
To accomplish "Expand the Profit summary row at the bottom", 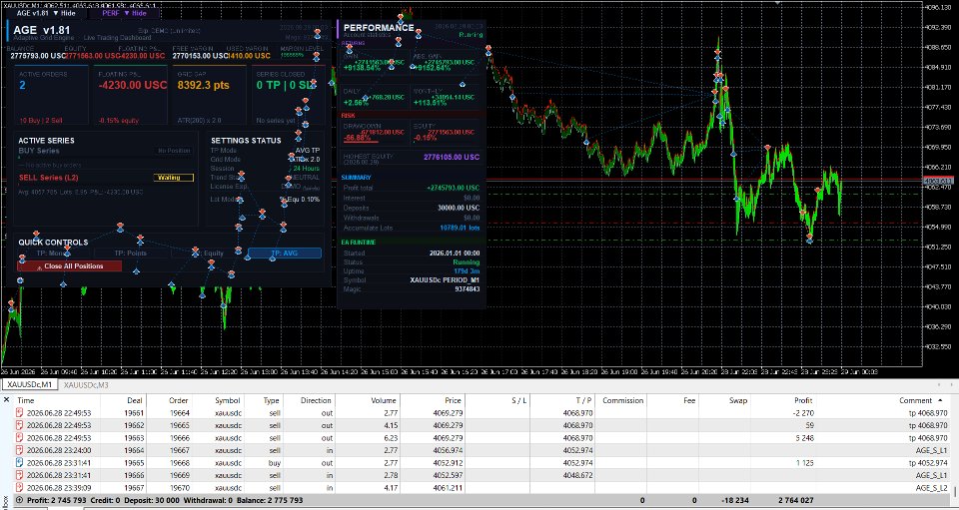I will coord(19,500).
